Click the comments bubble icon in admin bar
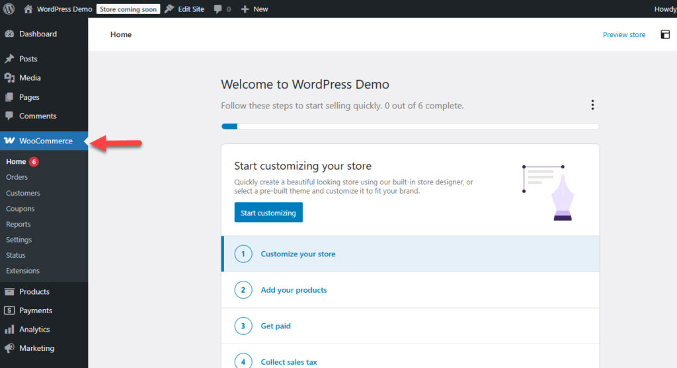677x368 pixels. tap(218, 9)
